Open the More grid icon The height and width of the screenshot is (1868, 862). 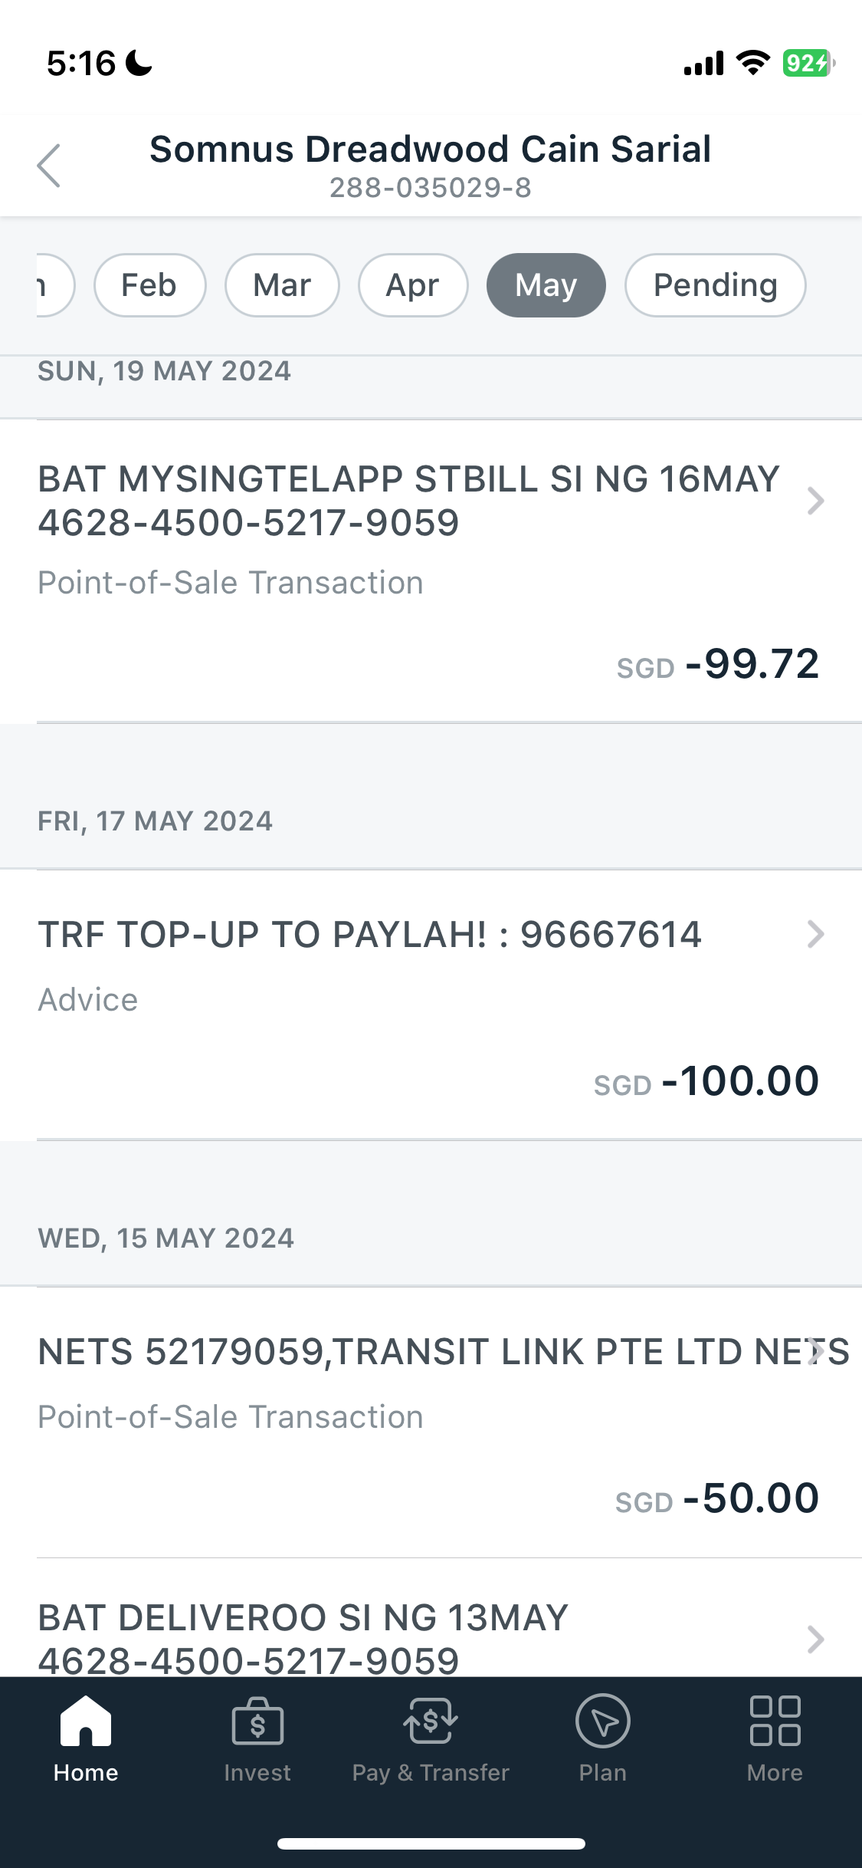775,1721
